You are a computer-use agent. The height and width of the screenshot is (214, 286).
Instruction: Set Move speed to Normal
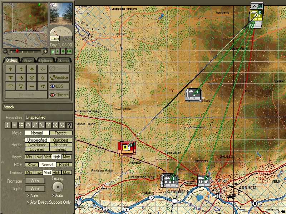click(x=37, y=133)
